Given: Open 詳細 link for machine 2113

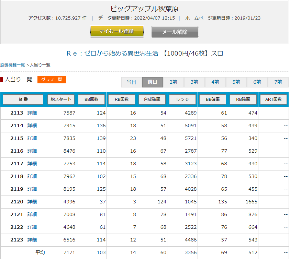Looking at the screenshot, I should click(x=32, y=113).
